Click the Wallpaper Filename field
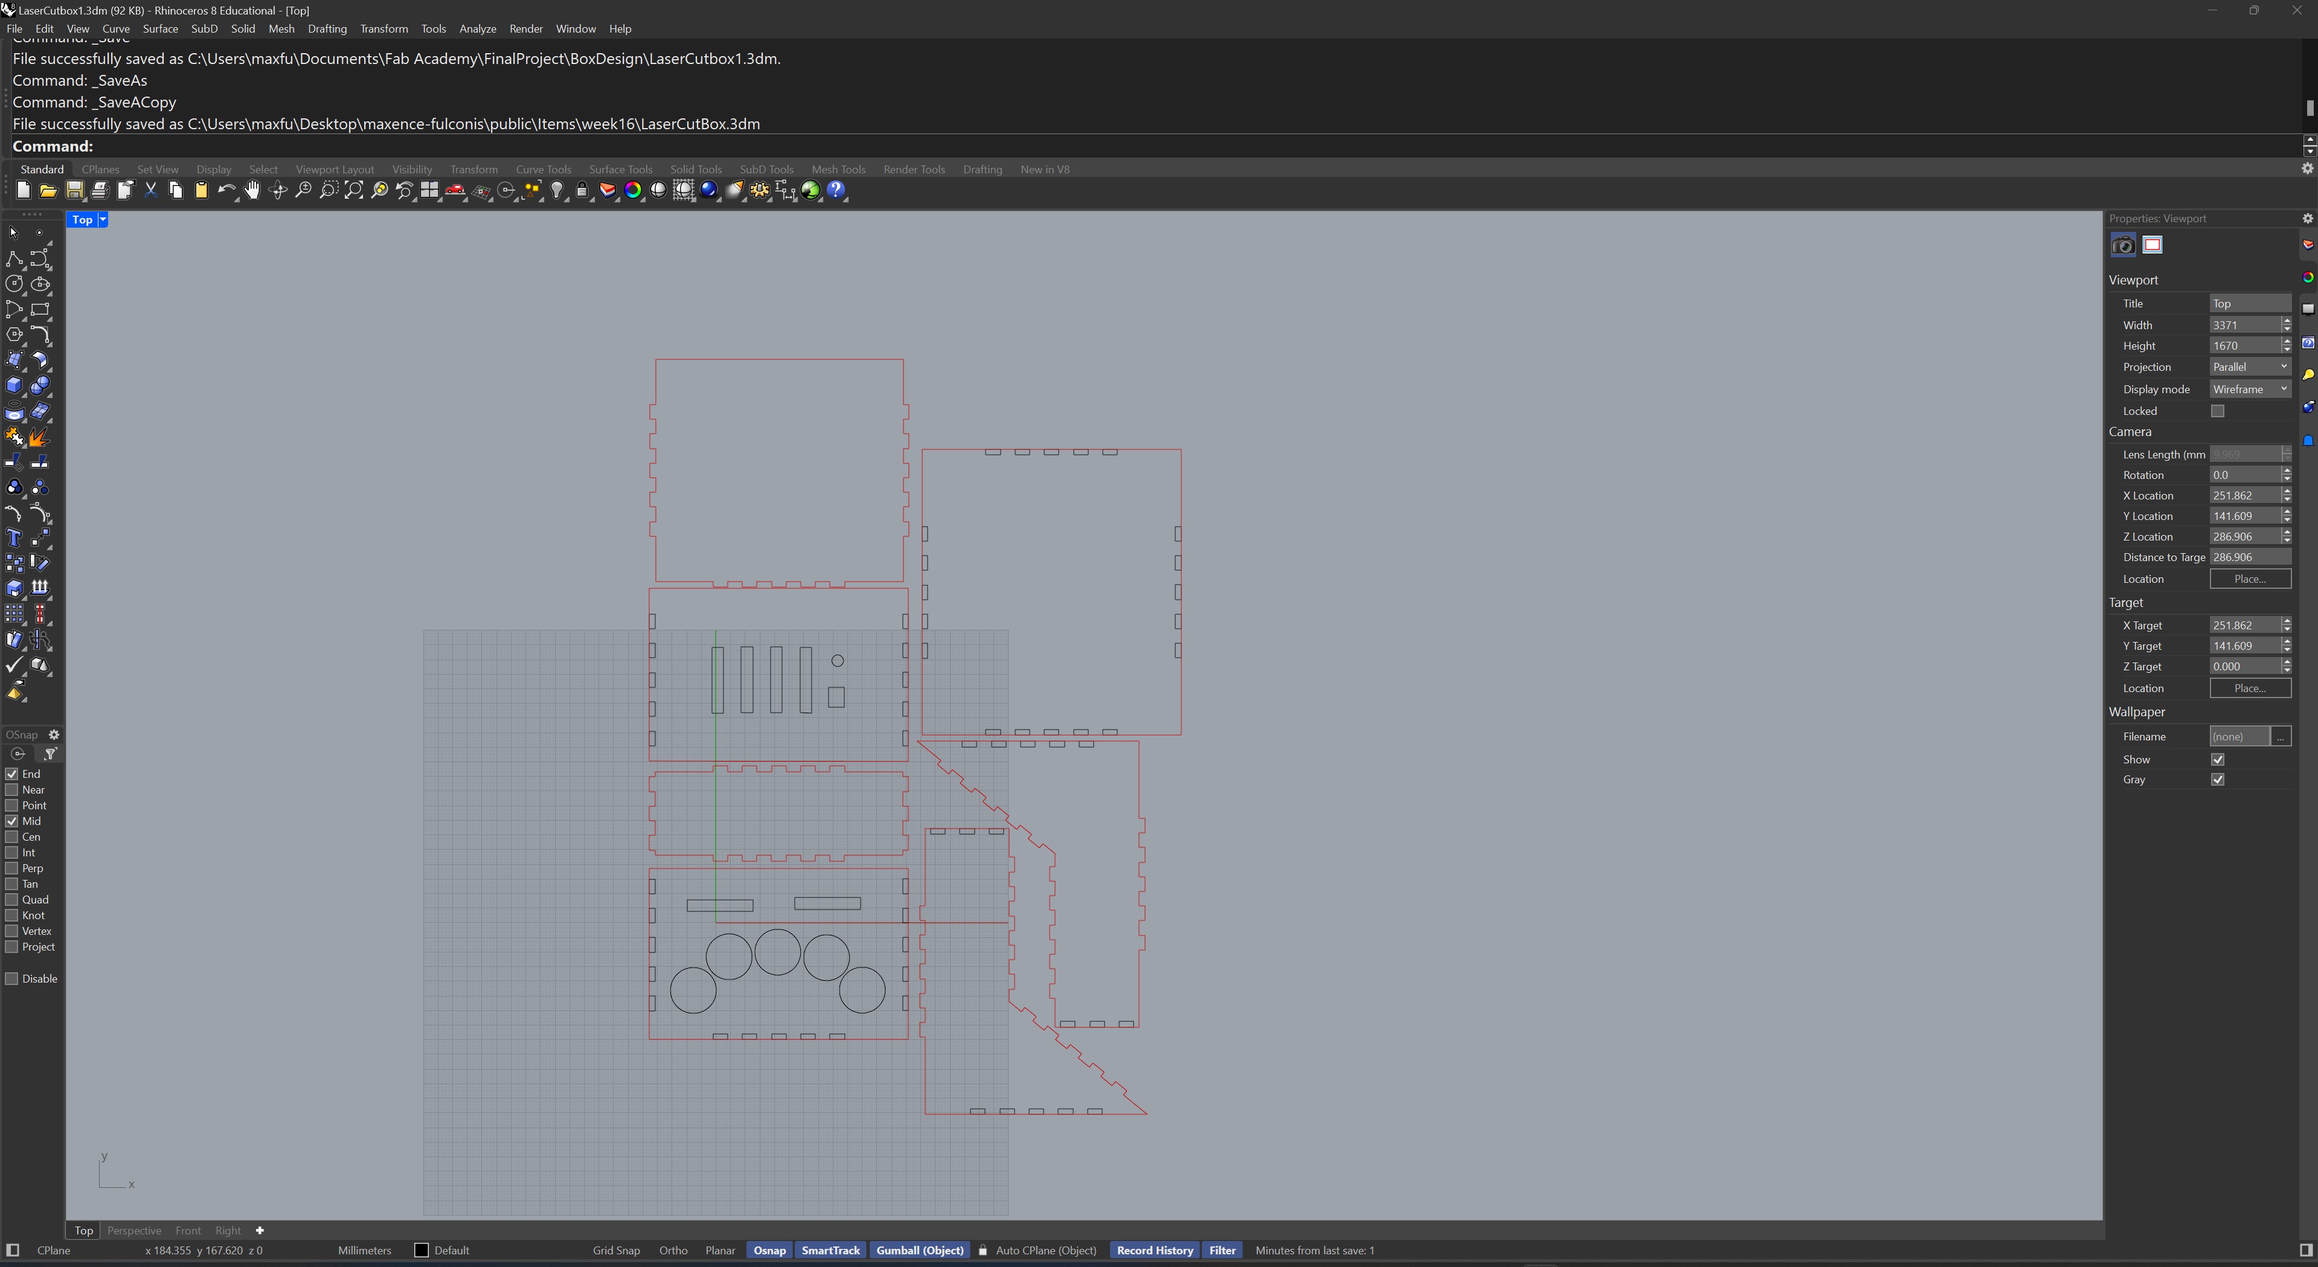Viewport: 2318px width, 1267px height. tap(2239, 736)
